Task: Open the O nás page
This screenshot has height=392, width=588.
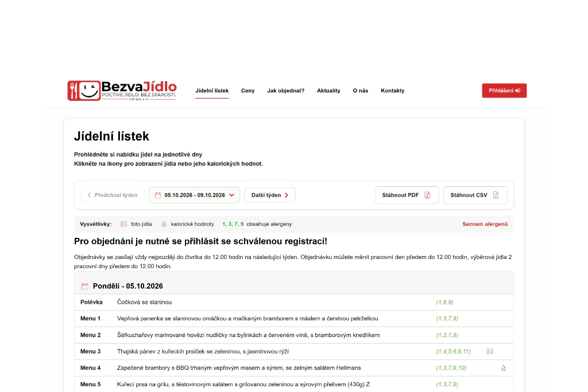Action: pos(361,91)
